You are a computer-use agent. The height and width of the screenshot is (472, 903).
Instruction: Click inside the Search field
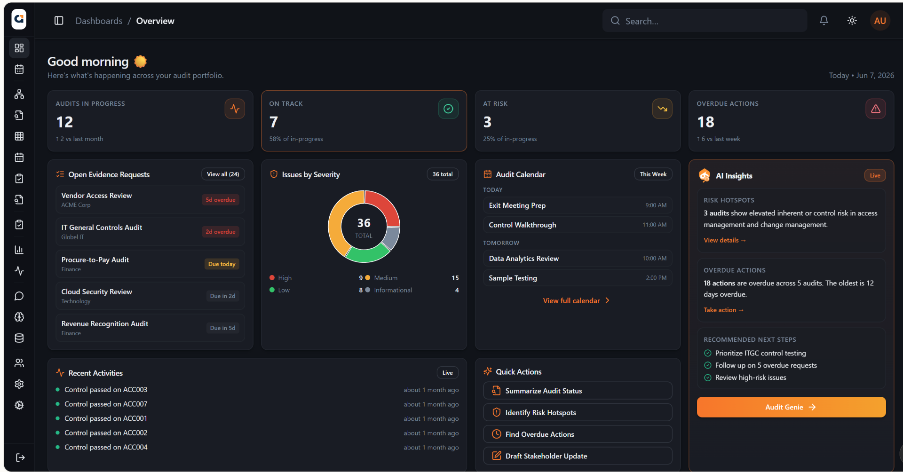[705, 21]
